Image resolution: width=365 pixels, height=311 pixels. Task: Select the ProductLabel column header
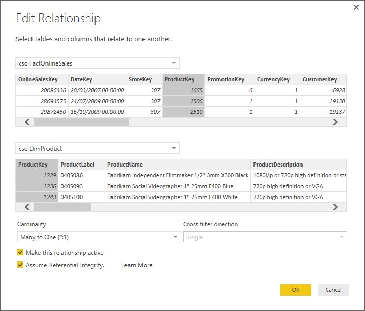click(82, 165)
